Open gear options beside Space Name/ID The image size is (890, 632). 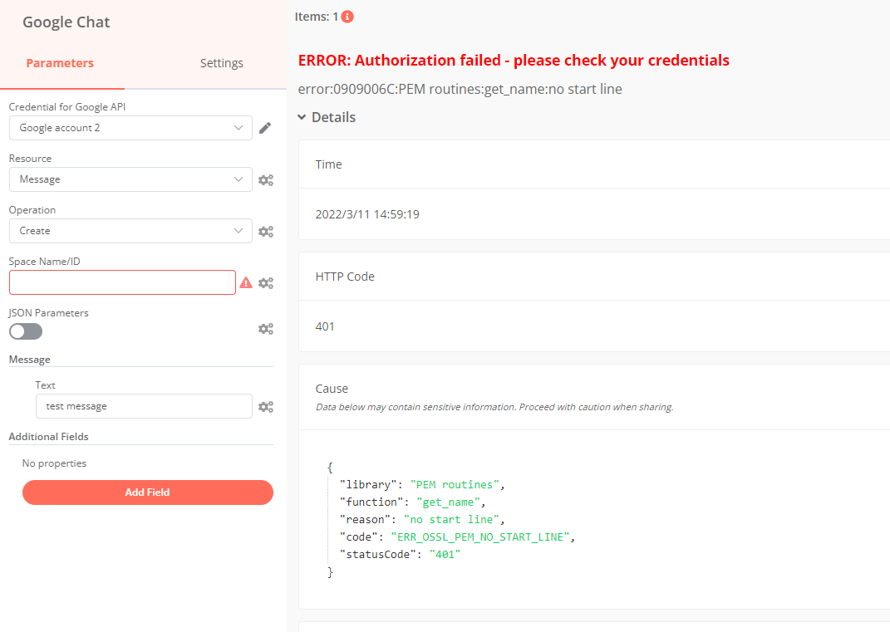click(x=266, y=282)
